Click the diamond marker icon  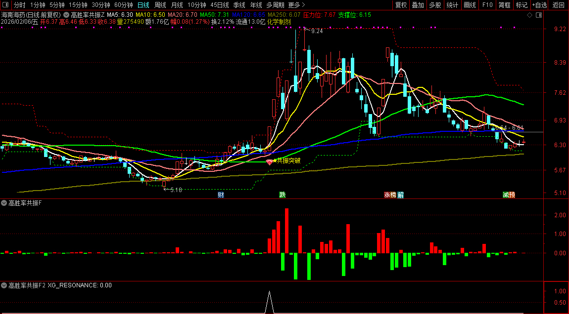(529, 15)
